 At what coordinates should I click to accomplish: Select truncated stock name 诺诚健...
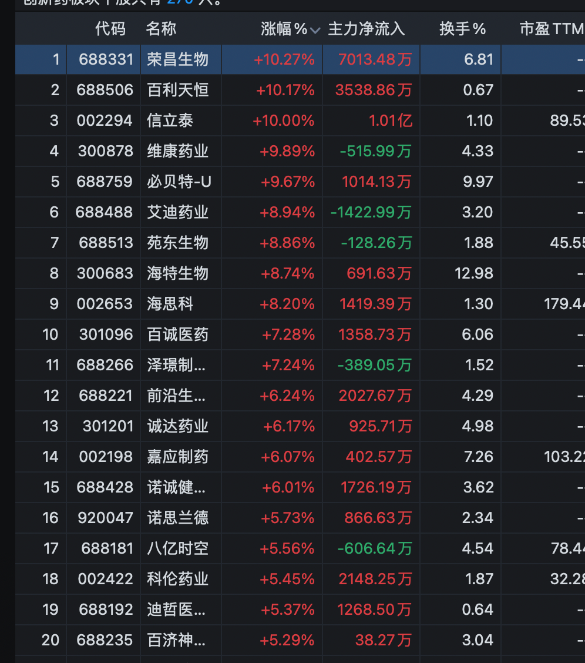tap(176, 487)
